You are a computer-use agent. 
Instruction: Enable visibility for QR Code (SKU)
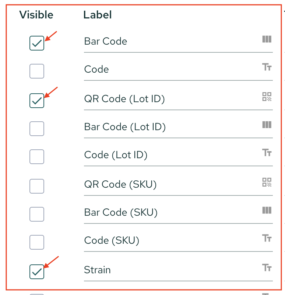coord(36,186)
